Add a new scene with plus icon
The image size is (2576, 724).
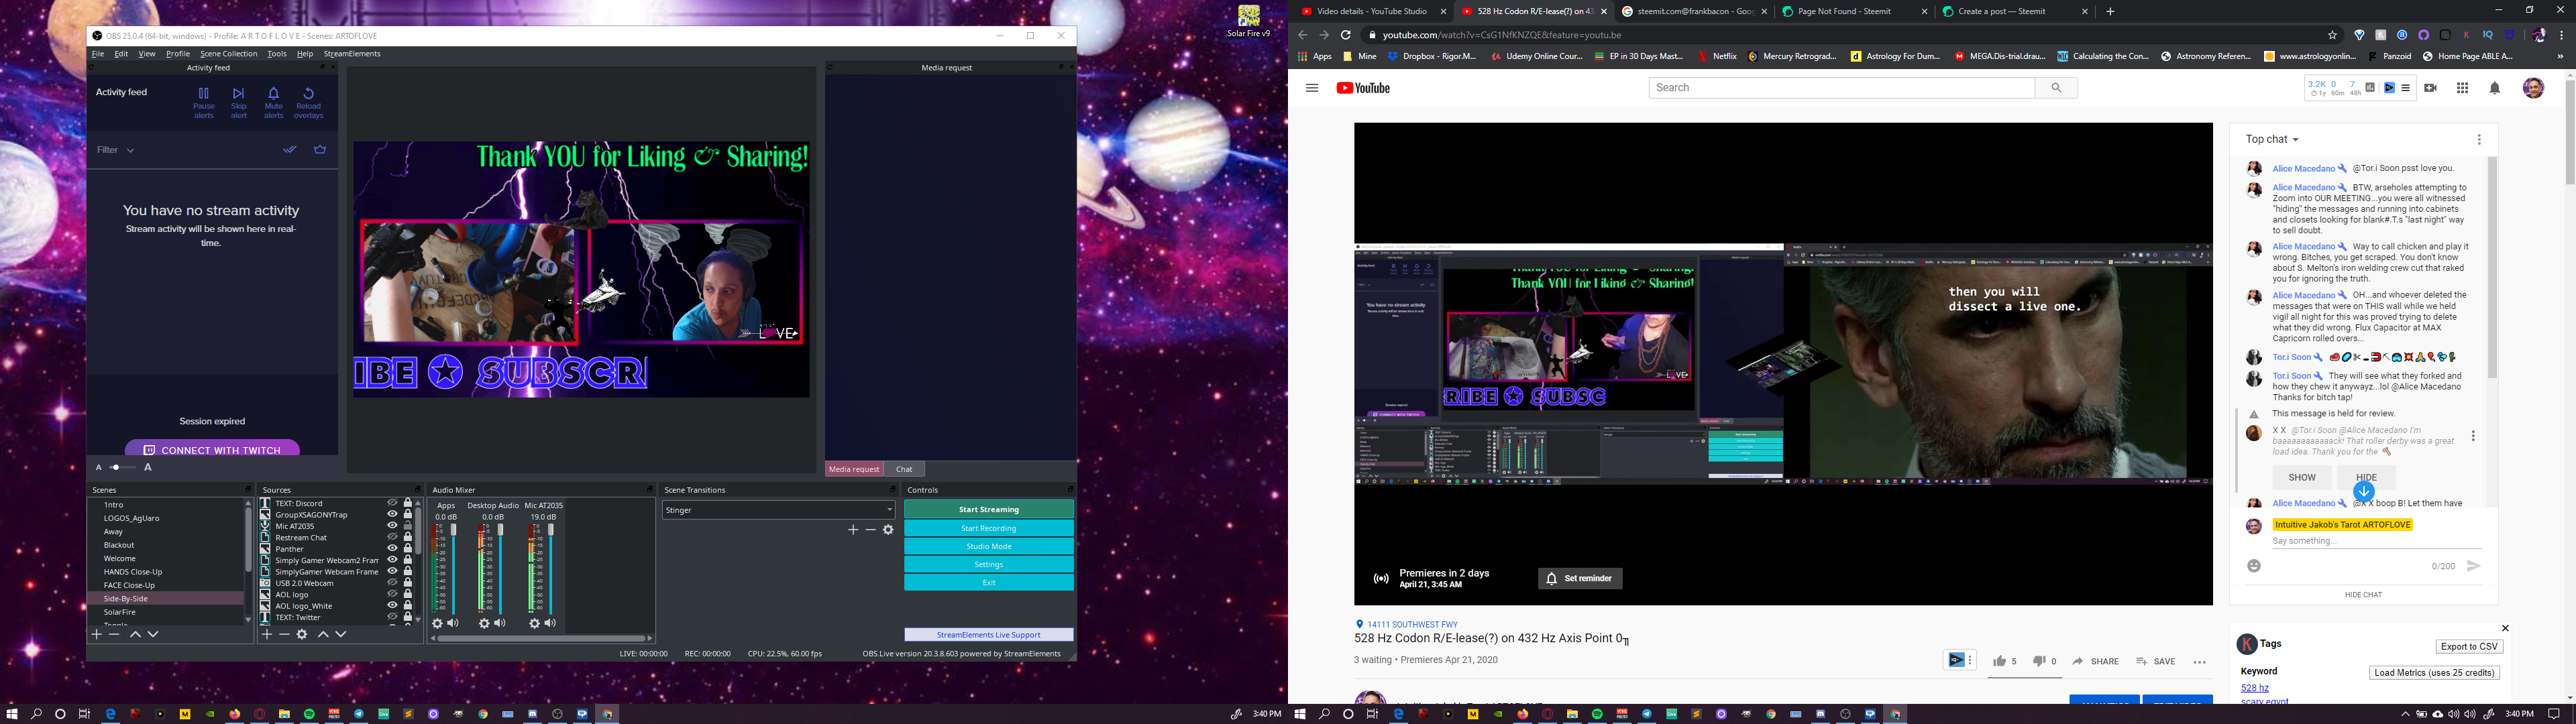97,634
